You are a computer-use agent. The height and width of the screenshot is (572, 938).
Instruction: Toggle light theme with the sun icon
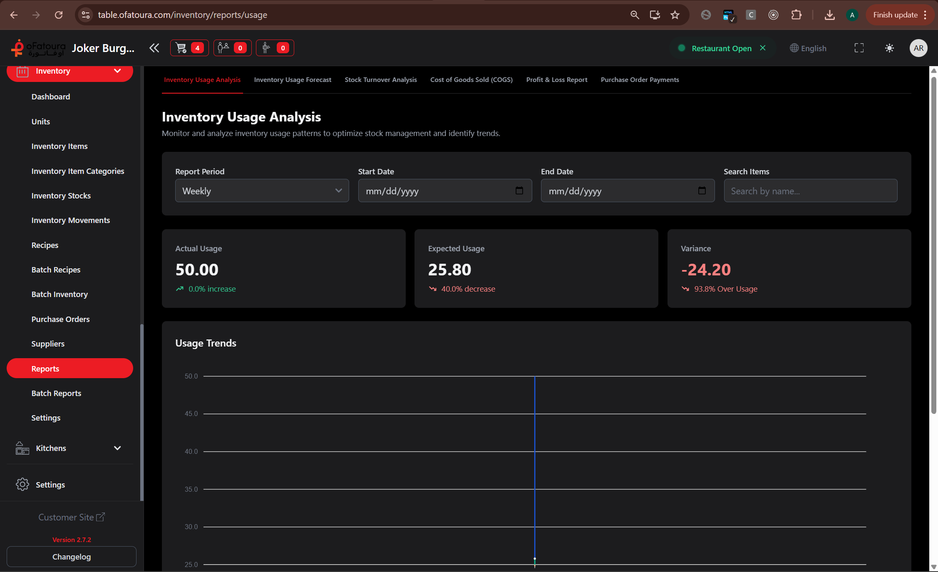point(889,48)
